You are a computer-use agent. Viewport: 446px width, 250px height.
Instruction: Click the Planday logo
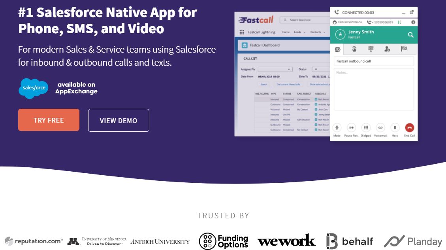point(413,241)
